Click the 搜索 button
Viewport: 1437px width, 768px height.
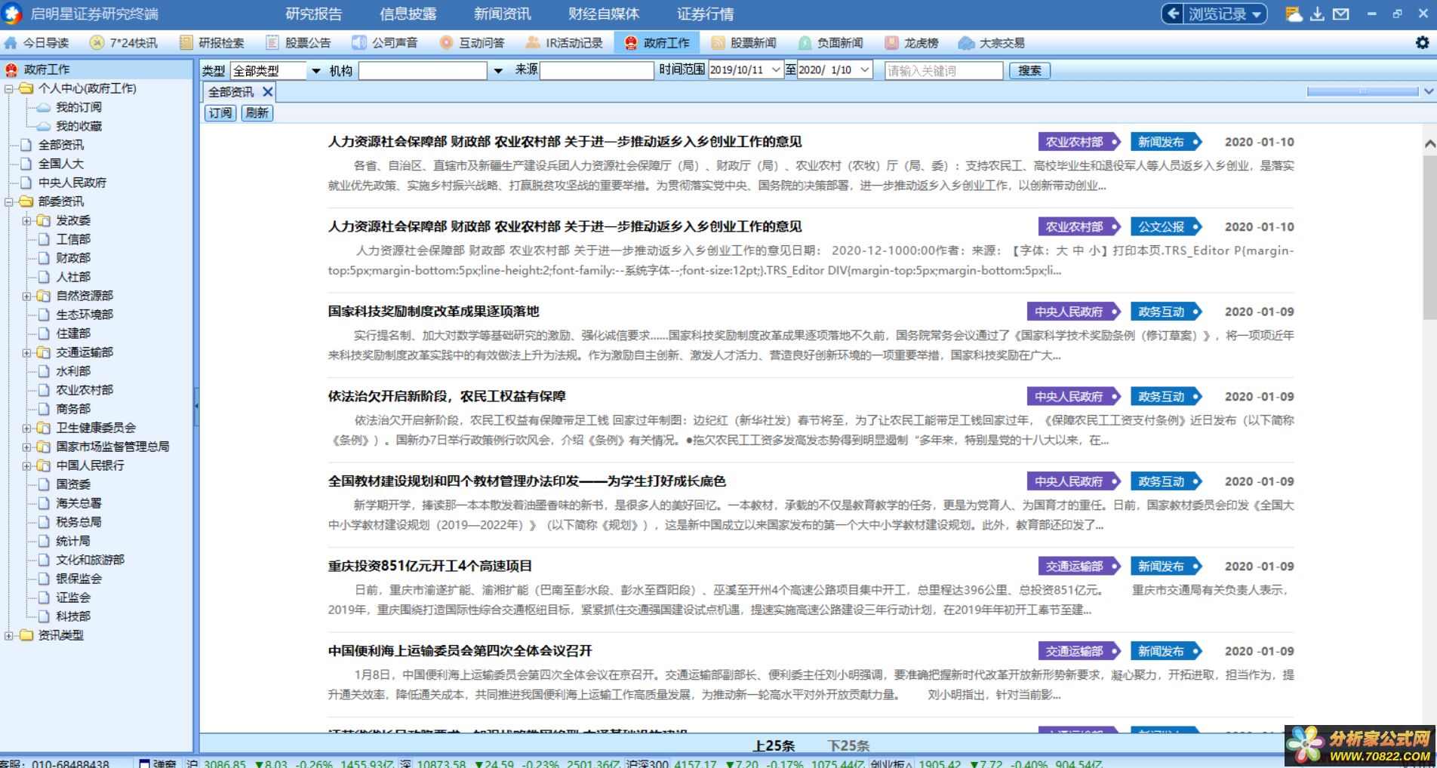(x=1029, y=70)
